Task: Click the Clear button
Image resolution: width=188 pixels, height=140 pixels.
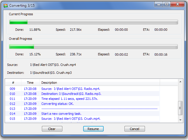Action: [x=52, y=129]
